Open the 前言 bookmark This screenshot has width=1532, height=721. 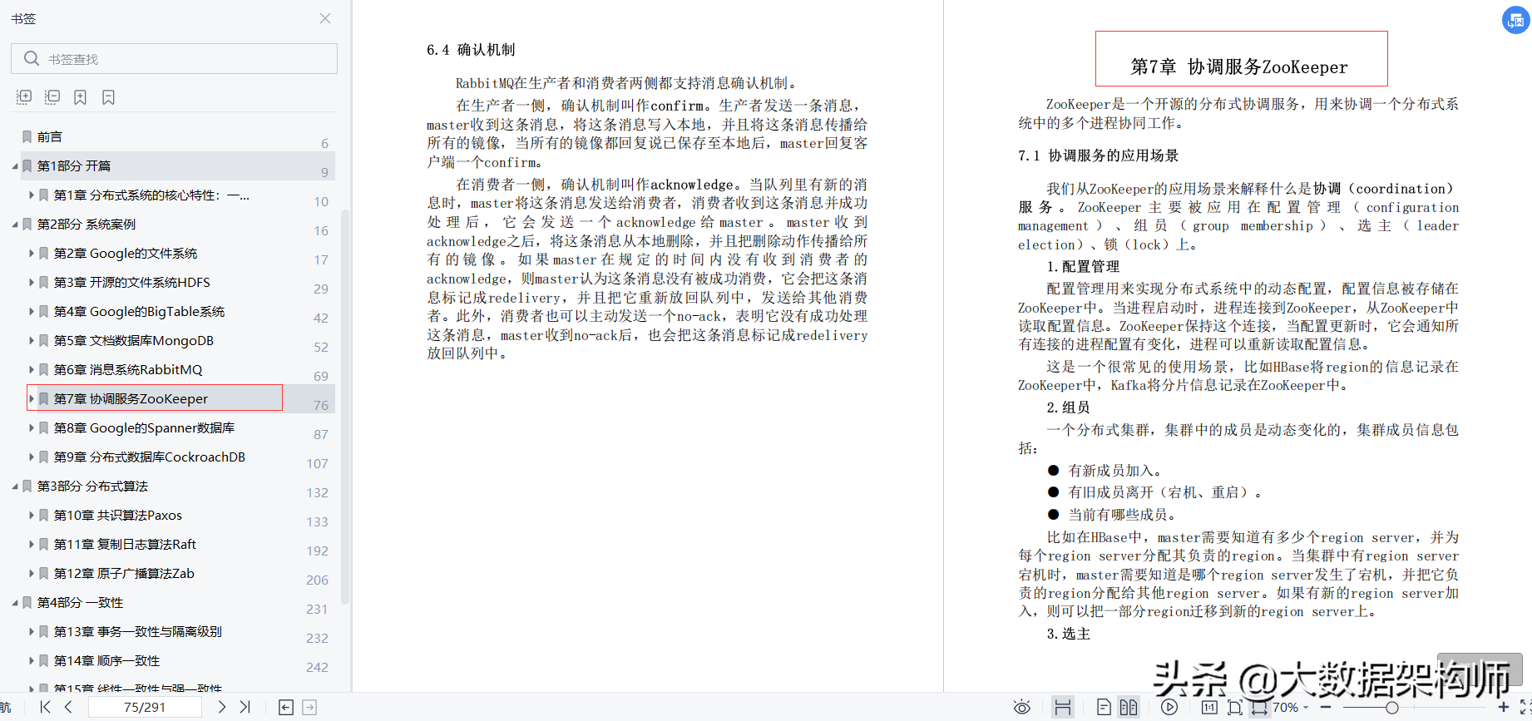click(x=49, y=136)
